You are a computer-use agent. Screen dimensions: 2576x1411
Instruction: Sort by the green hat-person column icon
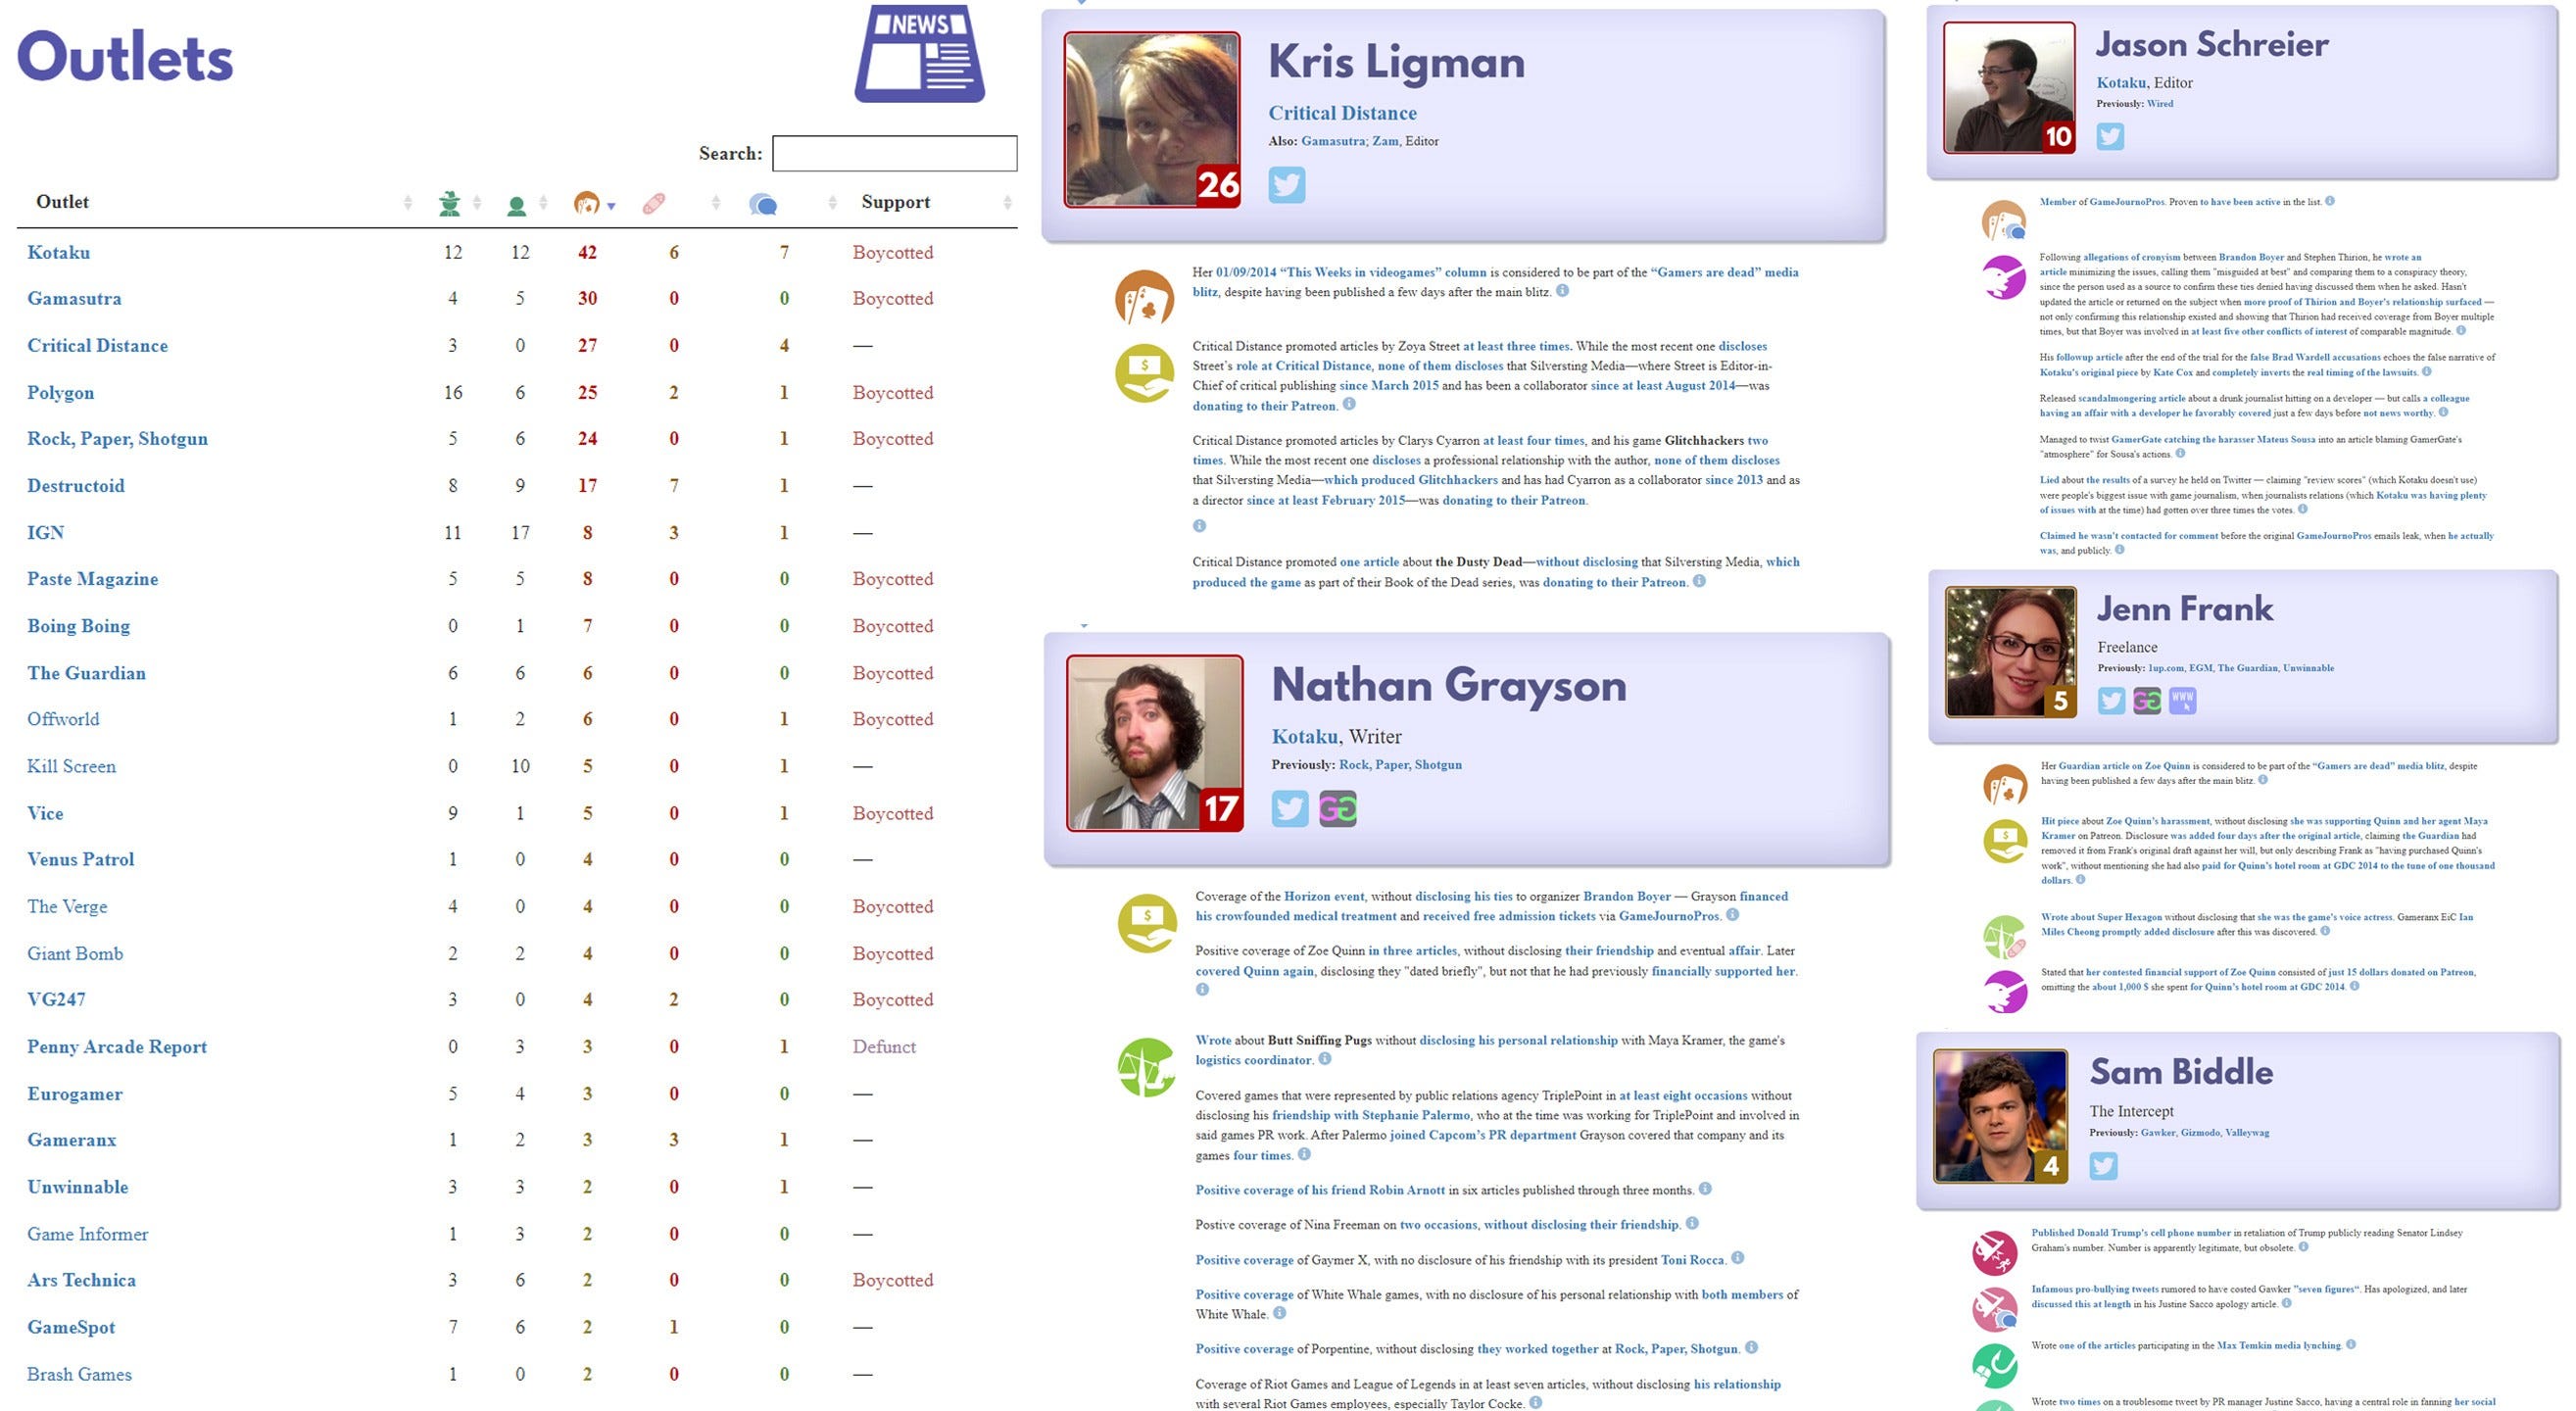pos(449,204)
